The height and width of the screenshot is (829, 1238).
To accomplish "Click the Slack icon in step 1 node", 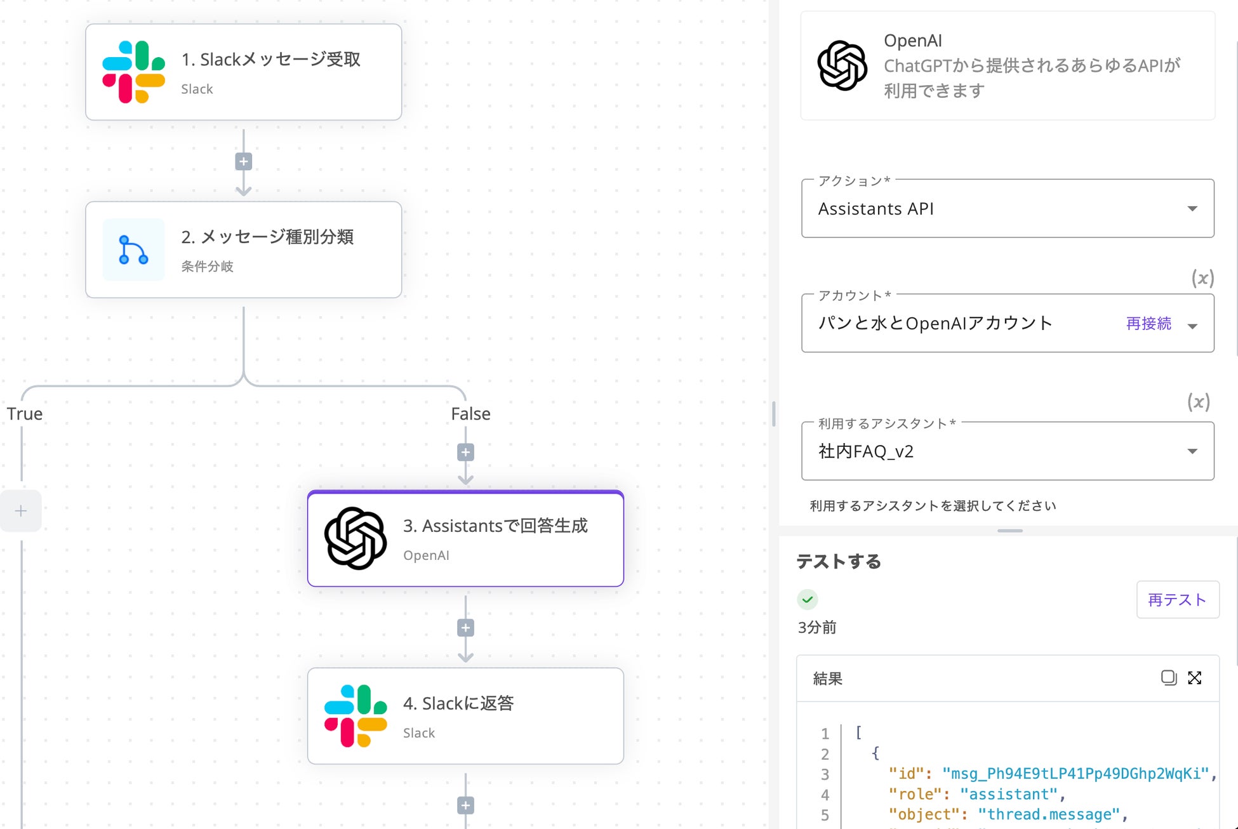I will [x=133, y=72].
